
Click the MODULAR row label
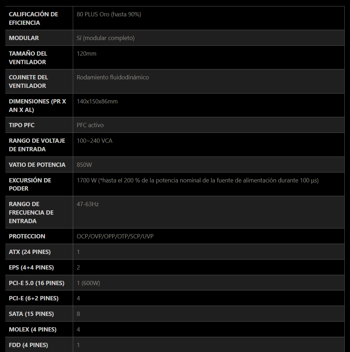coord(24,38)
